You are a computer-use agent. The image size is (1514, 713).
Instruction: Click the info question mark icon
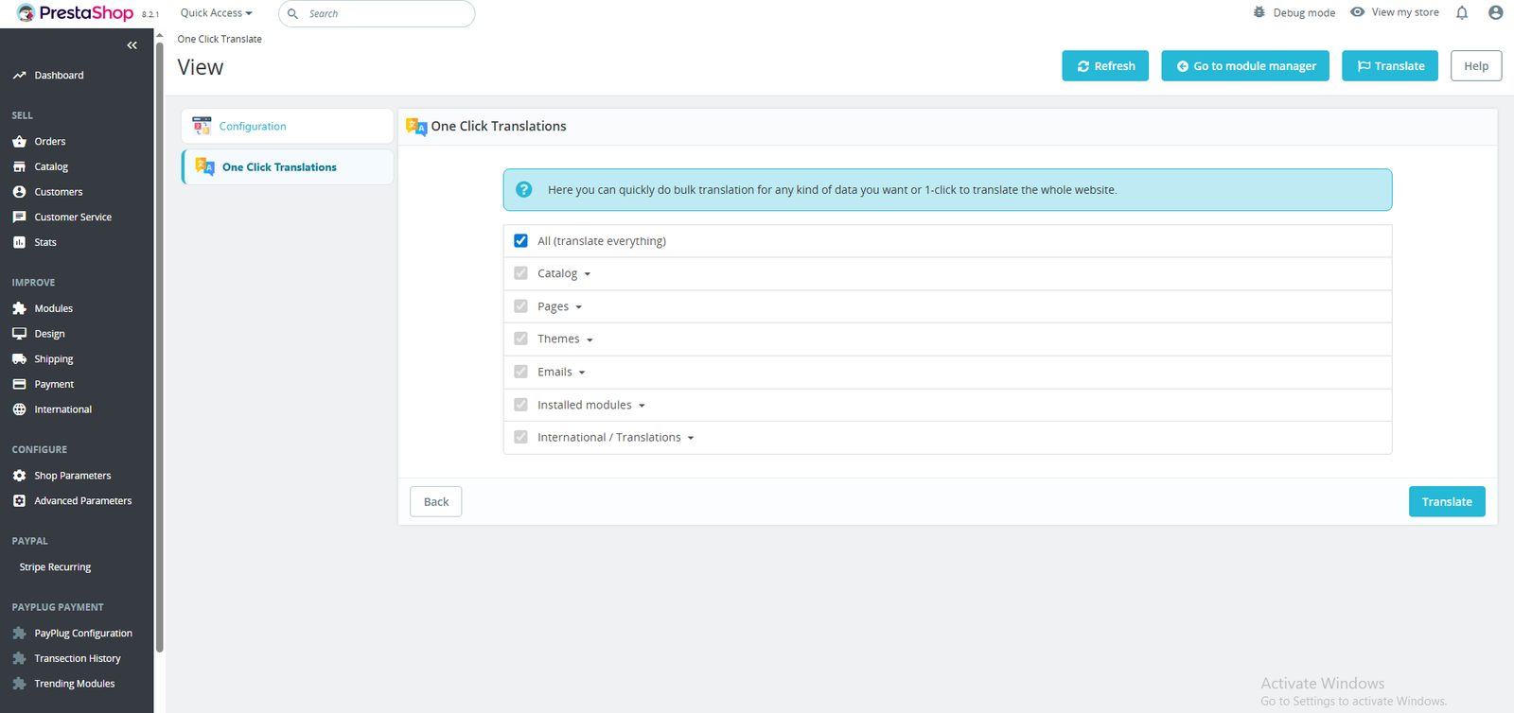(523, 189)
